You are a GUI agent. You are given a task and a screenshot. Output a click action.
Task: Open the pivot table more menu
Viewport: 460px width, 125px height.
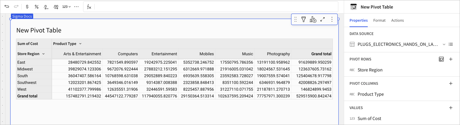332,20
